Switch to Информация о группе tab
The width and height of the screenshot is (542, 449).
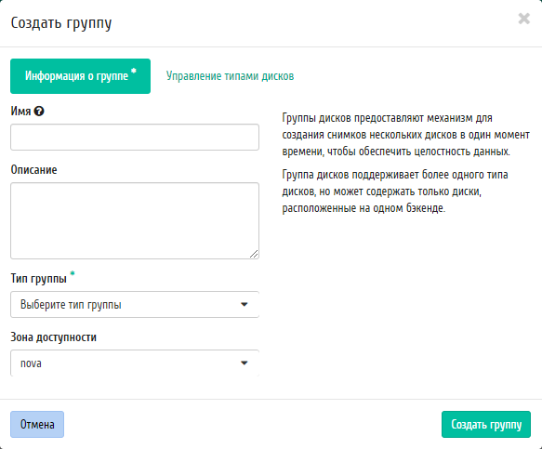81,76
